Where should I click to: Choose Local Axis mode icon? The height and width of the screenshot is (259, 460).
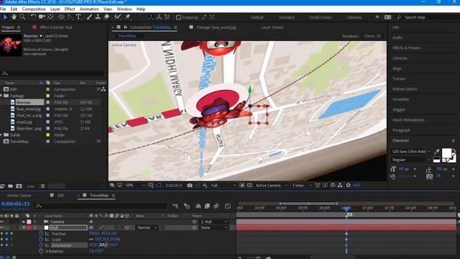tap(151, 17)
